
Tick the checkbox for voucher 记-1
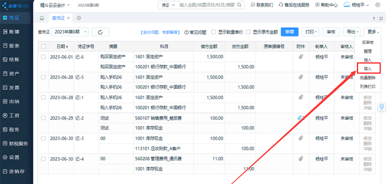point(43,97)
